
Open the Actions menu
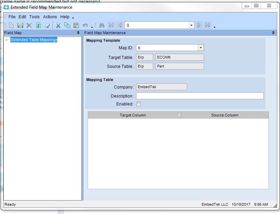coord(50,17)
